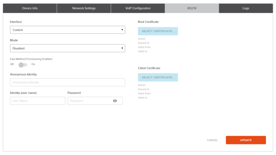The height and width of the screenshot is (155, 276).
Task: Click the Mode label
Action: 14,40
